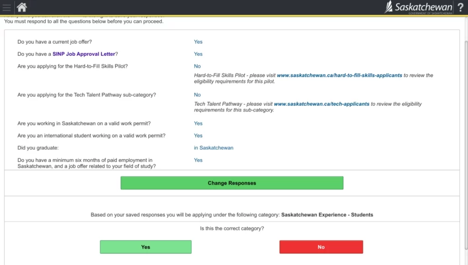The image size is (468, 265).
Task: Click 'Yes' answer for six months employment question
Action: tap(198, 160)
